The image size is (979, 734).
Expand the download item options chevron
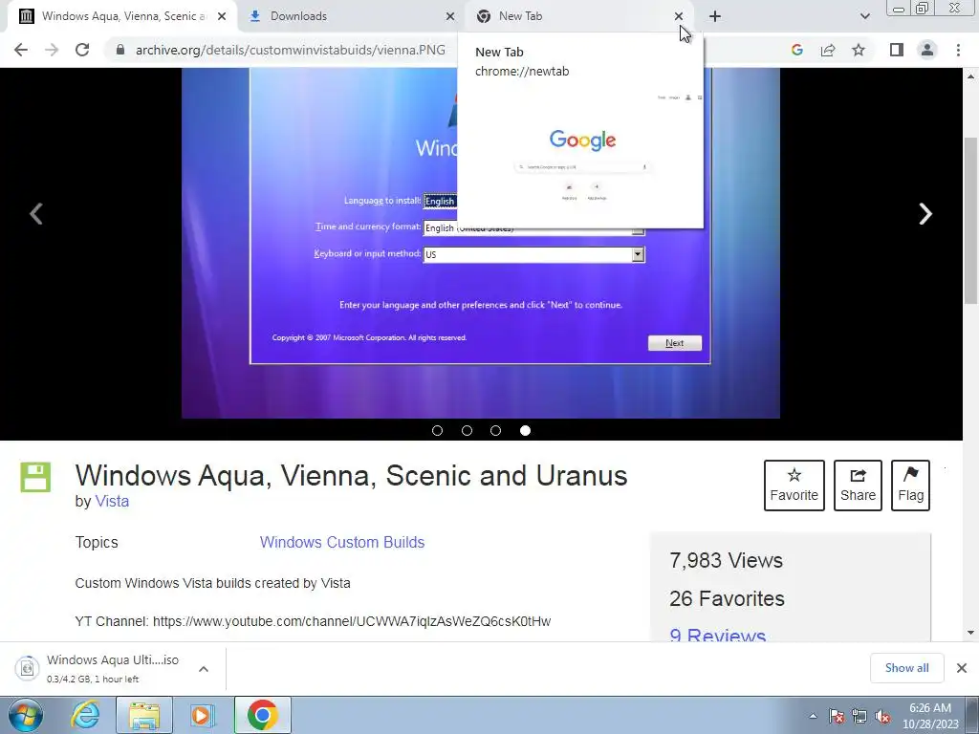point(204,669)
